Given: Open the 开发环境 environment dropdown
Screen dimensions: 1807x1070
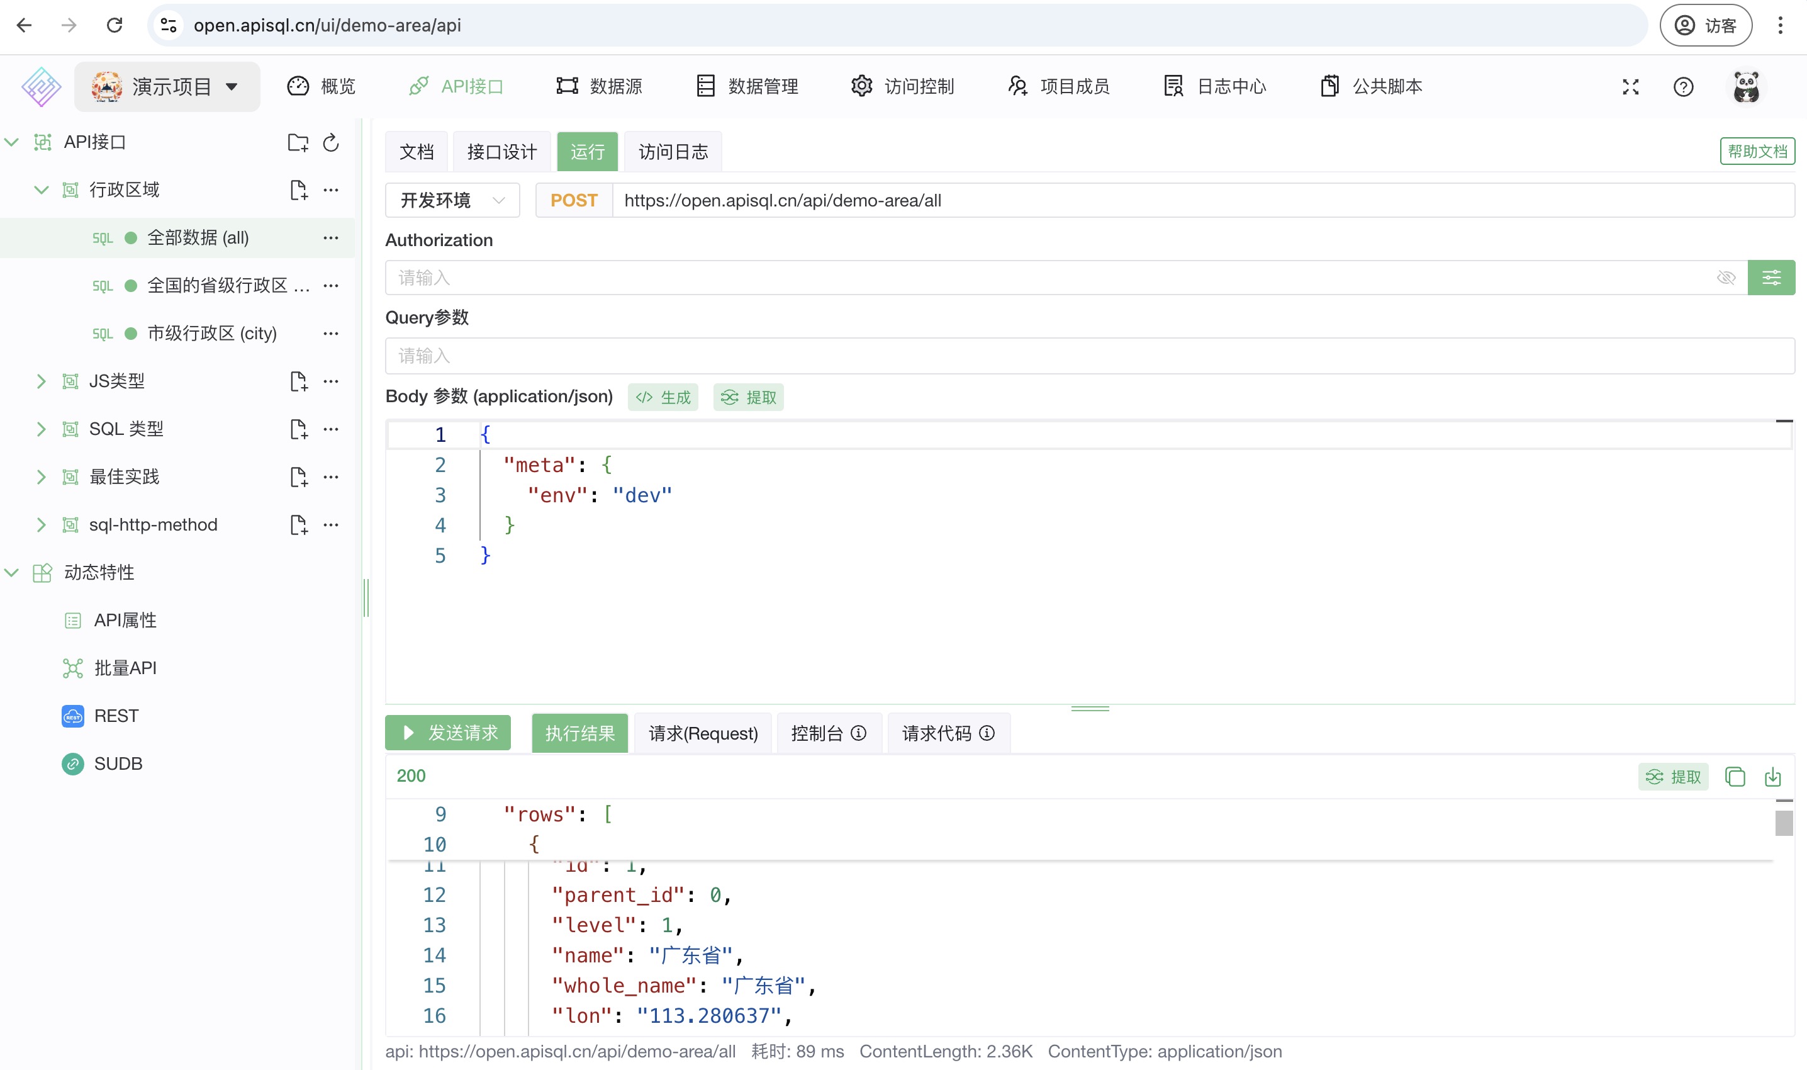Looking at the screenshot, I should (452, 200).
